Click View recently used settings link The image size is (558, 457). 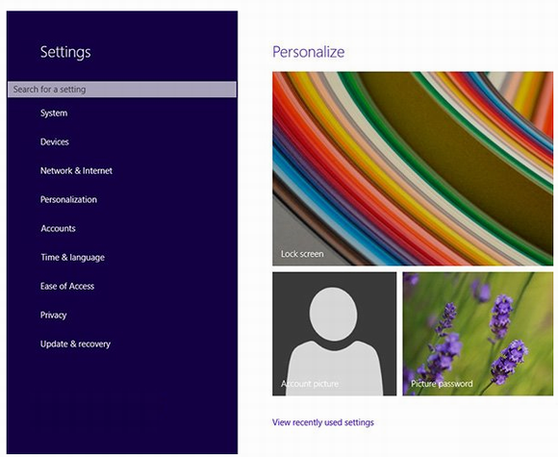pos(323,422)
